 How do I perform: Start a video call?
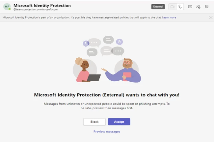pos(172,7)
